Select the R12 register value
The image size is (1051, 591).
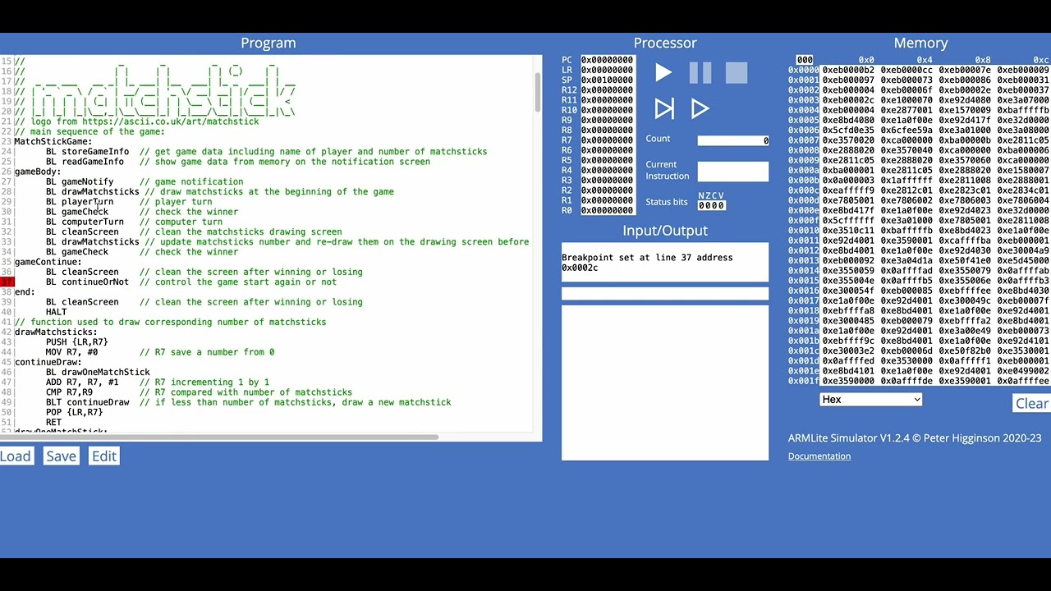tap(607, 90)
